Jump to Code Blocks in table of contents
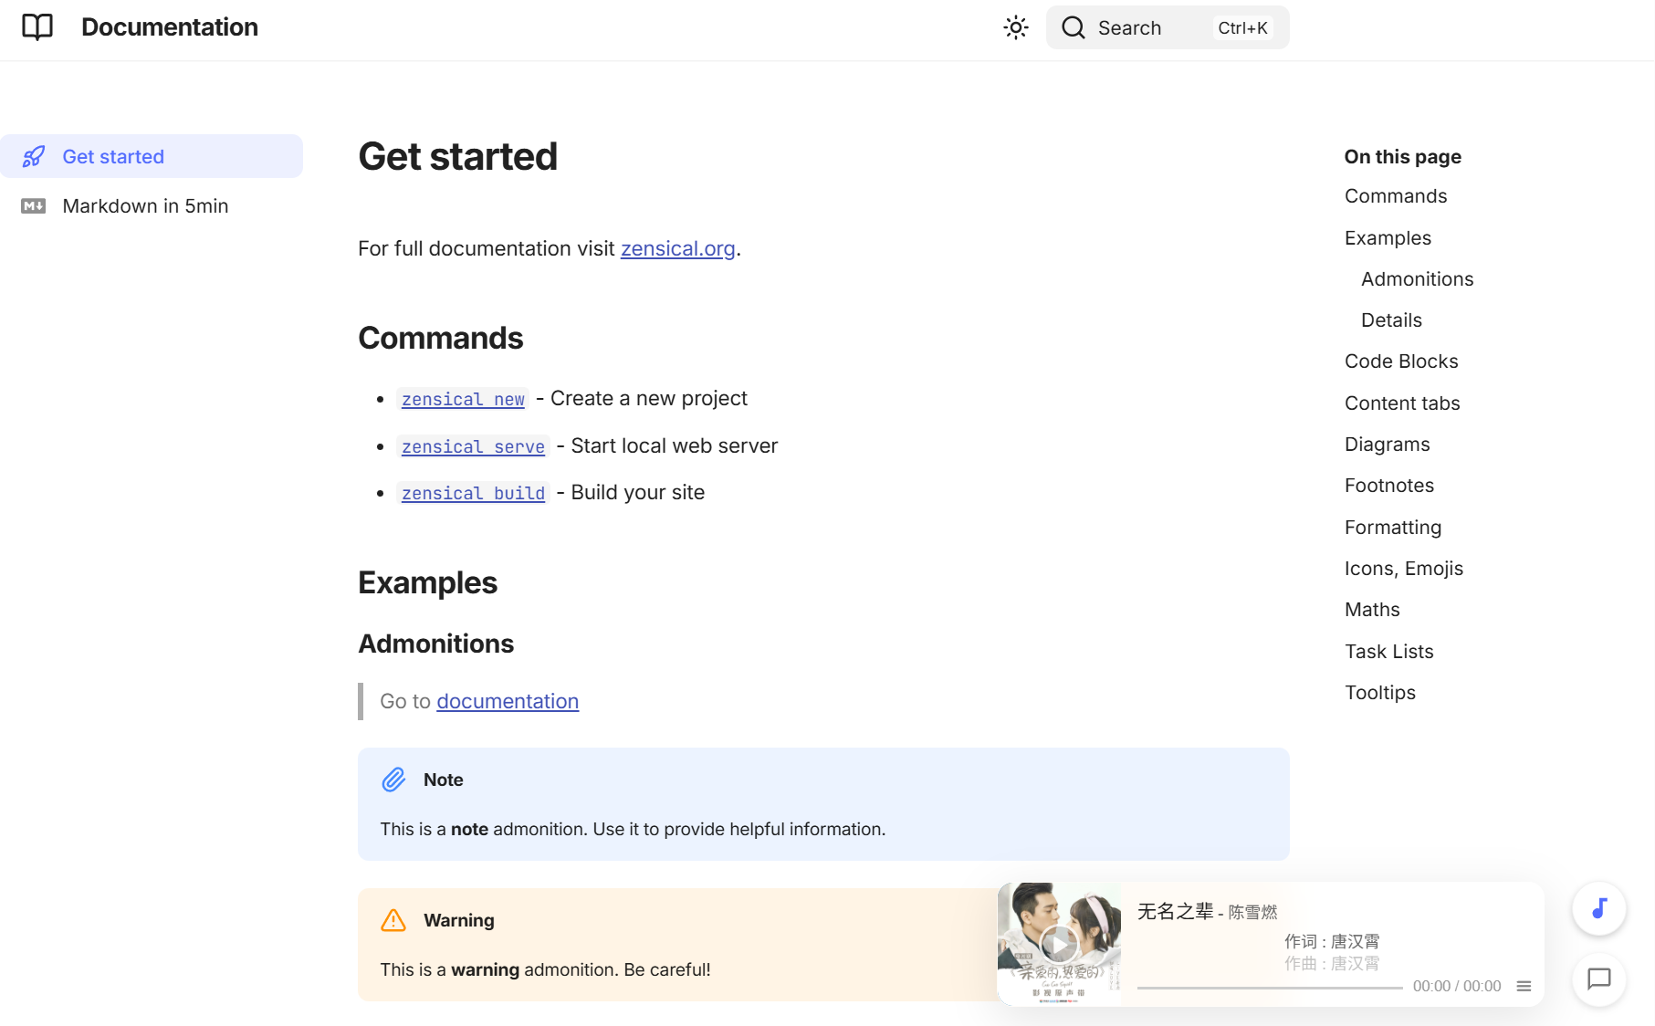The height and width of the screenshot is (1026, 1655). pos(1401,361)
